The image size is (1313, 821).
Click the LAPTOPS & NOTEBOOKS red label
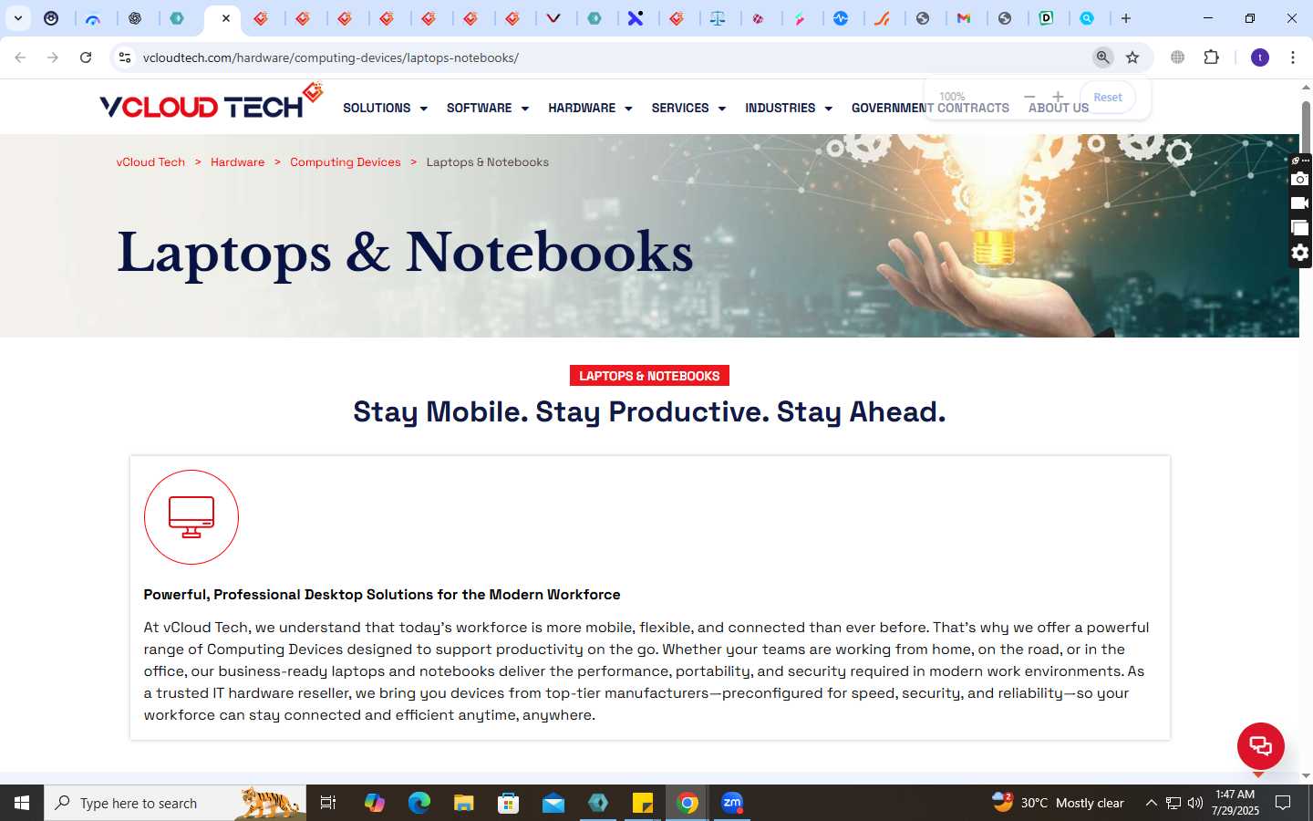(649, 376)
